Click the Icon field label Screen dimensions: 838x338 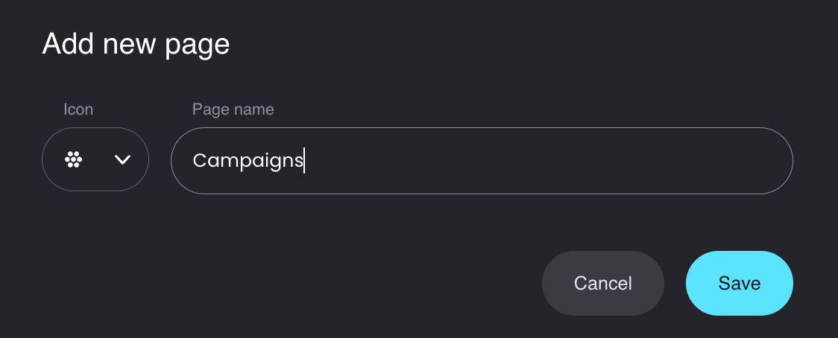[x=78, y=109]
